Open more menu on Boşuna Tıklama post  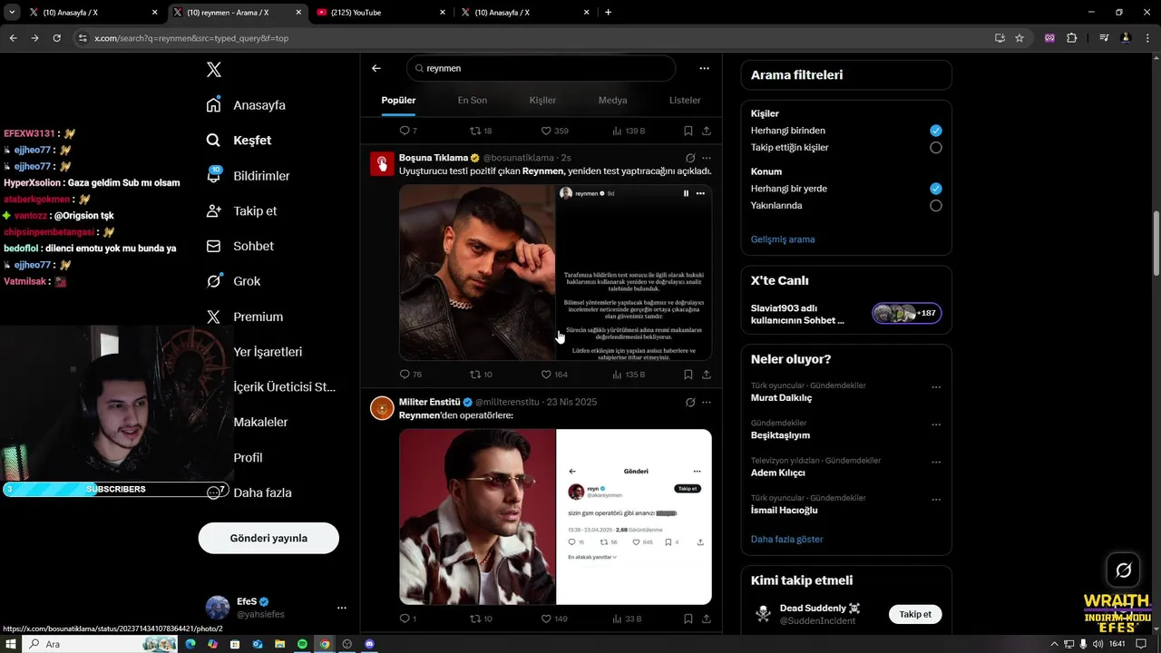(x=707, y=158)
